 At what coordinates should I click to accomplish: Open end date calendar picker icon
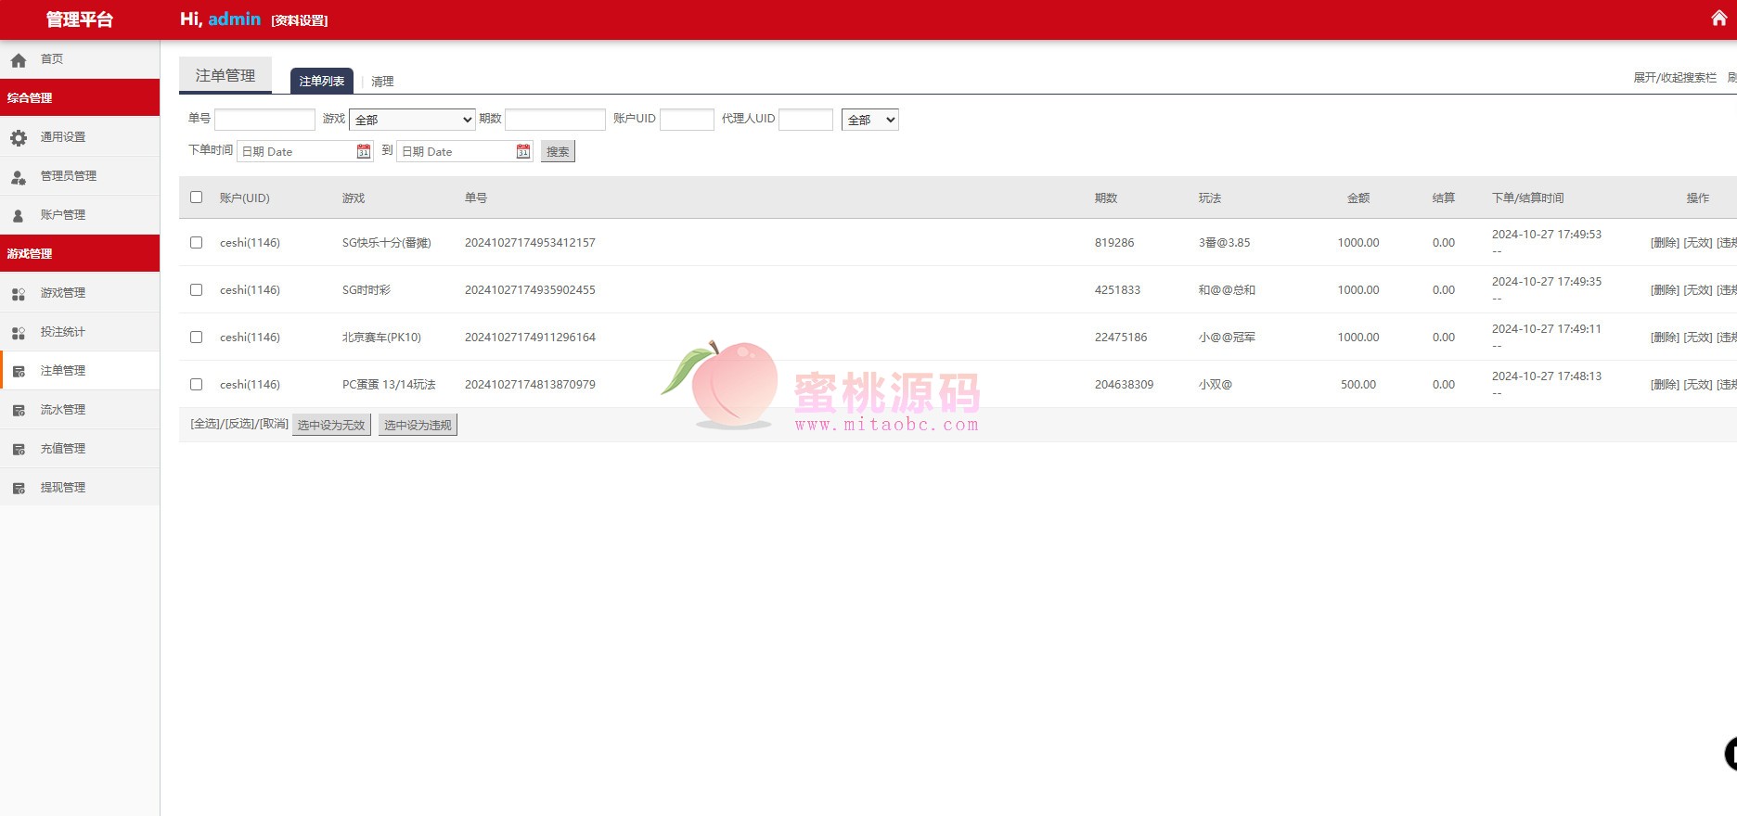523,151
